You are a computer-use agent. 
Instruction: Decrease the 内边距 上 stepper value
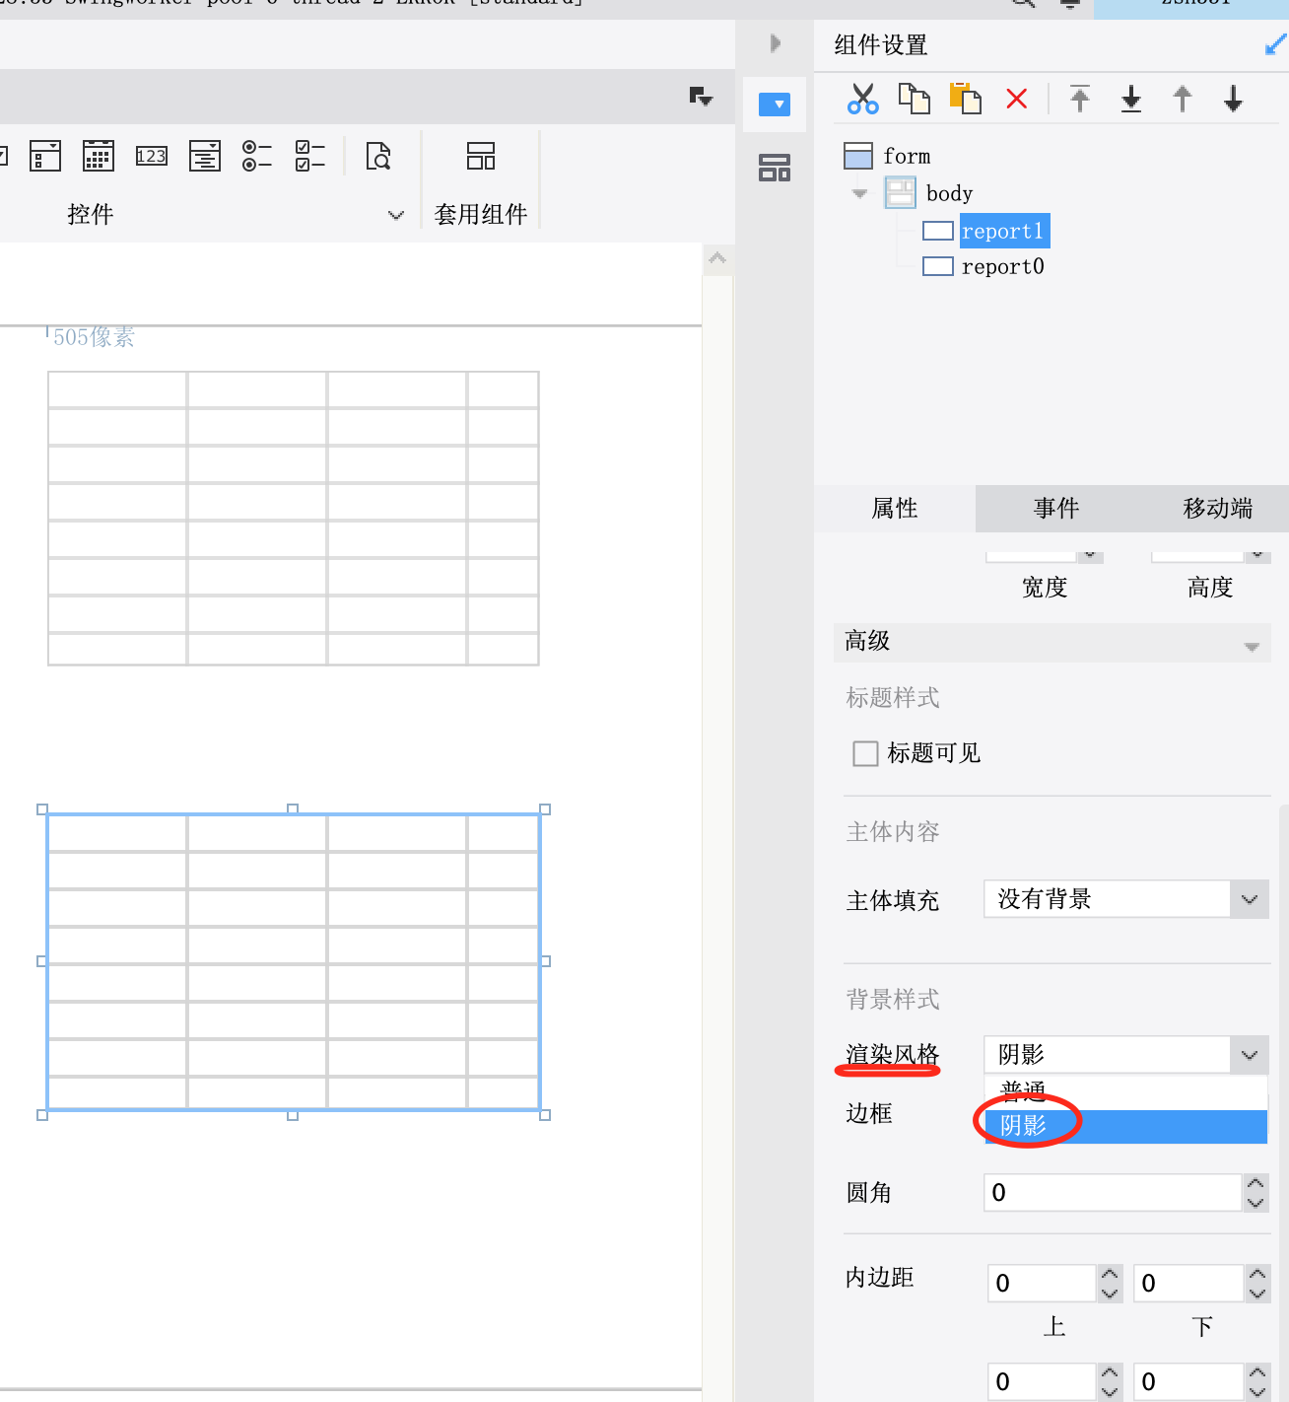point(1110,1293)
